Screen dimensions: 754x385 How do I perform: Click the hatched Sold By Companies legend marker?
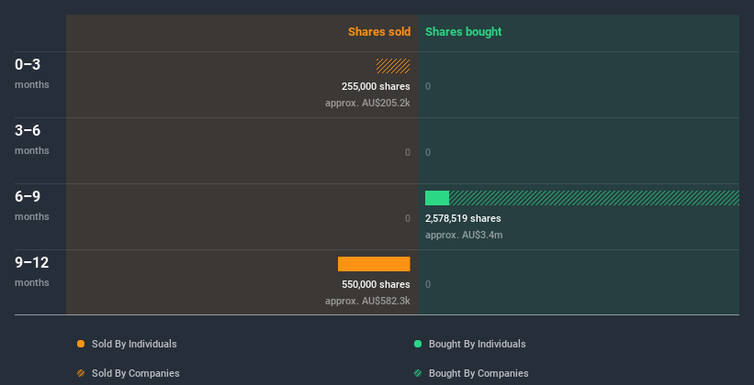81,373
